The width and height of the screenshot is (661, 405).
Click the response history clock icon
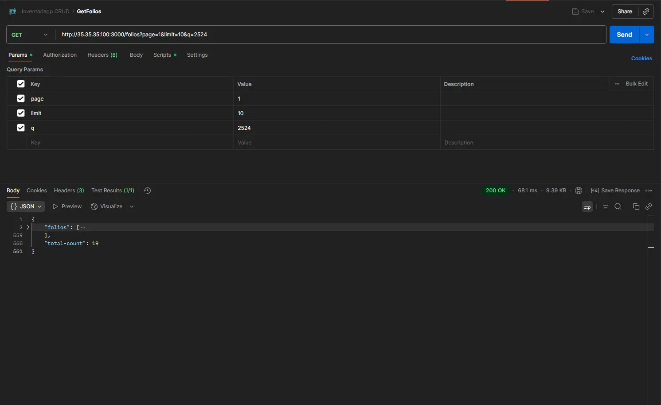[148, 191]
